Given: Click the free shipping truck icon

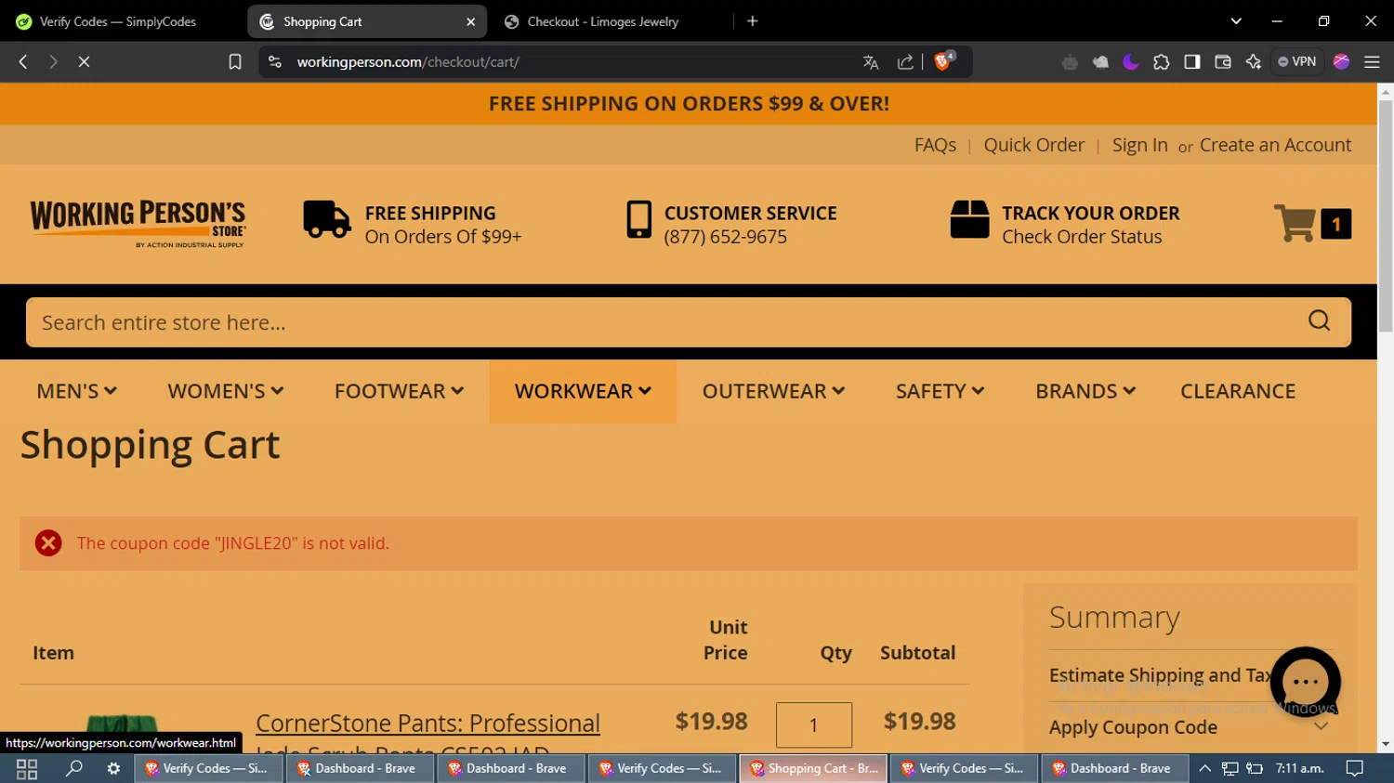Looking at the screenshot, I should click(326, 220).
